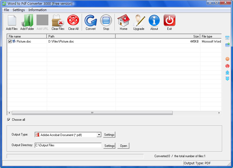
Task: Click the conversion progress bar
Action: point(75,156)
